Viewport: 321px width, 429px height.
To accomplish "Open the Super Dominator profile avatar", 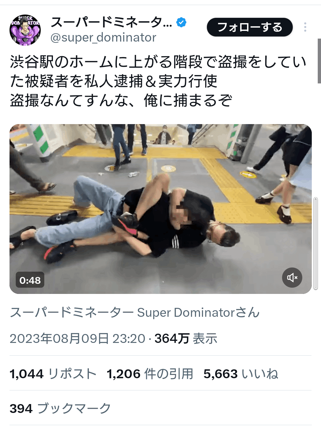I will [x=25, y=30].
